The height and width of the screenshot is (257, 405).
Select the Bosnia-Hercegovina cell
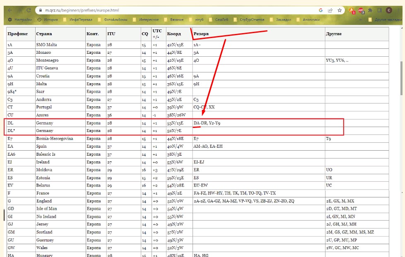coord(60,139)
